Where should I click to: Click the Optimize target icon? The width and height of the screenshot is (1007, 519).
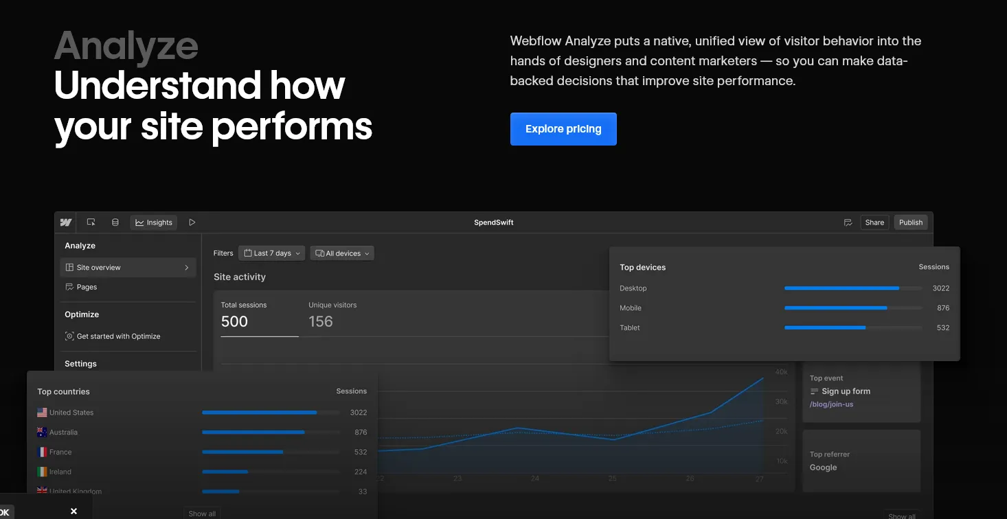pos(69,336)
